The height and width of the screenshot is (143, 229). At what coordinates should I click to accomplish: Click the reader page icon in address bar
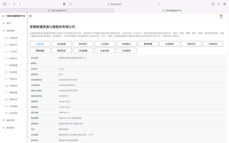point(70,4)
